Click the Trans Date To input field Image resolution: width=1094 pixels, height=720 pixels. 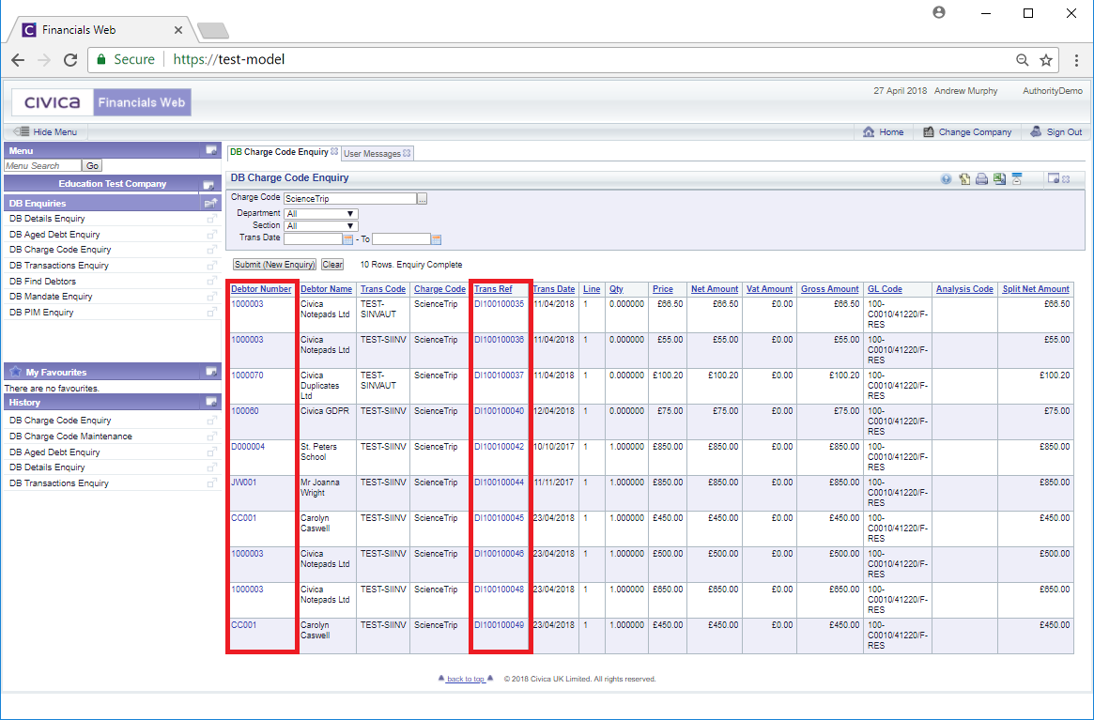(x=401, y=239)
